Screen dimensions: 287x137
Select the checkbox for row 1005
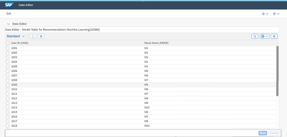click(x=8, y=66)
